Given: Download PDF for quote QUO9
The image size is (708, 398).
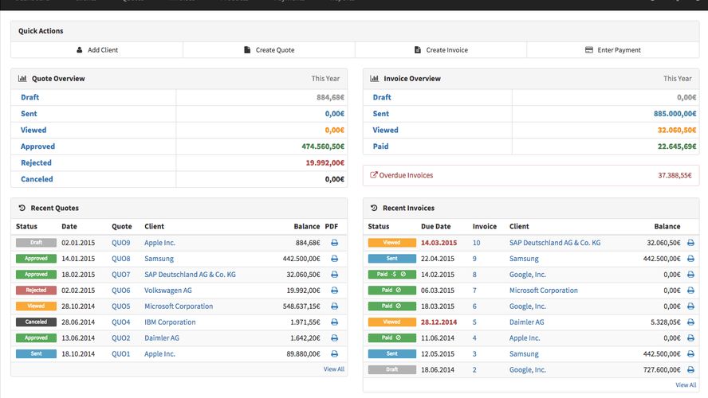Looking at the screenshot, I should tap(334, 243).
